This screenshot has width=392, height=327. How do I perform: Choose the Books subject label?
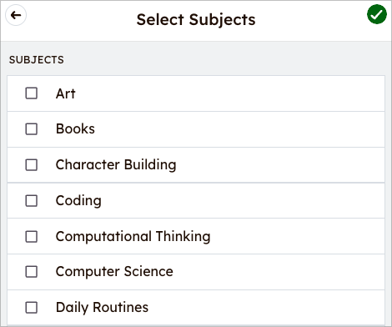(75, 128)
